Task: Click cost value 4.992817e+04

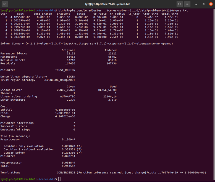Action: point(20,24)
